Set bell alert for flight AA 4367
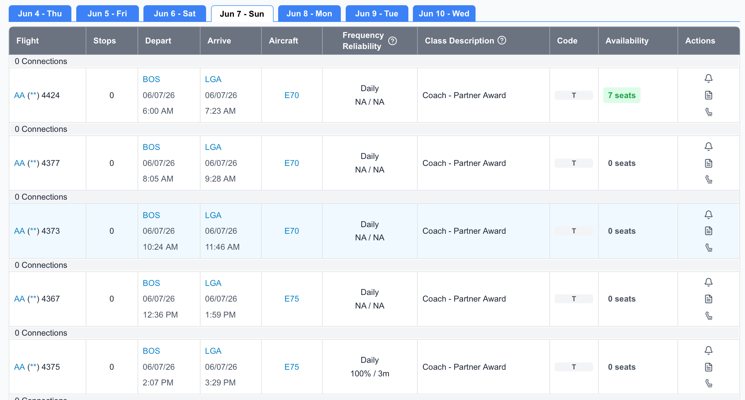 tap(708, 282)
